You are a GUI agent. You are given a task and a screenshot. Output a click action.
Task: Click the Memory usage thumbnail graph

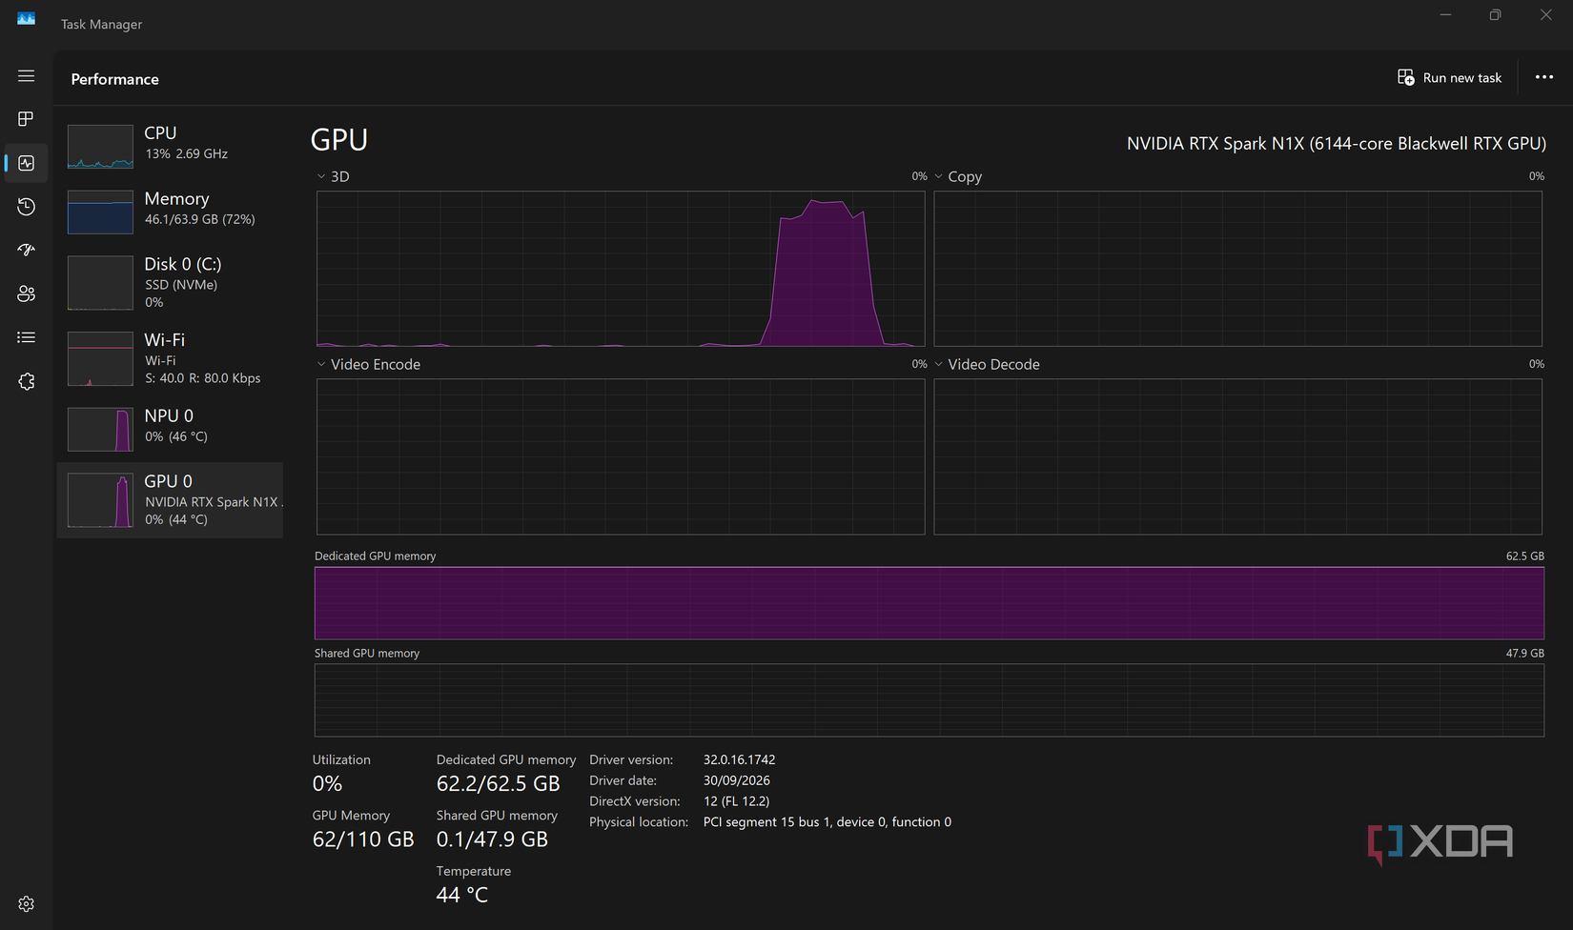(x=100, y=212)
